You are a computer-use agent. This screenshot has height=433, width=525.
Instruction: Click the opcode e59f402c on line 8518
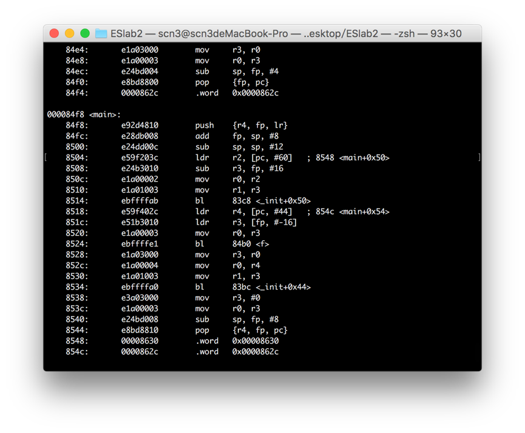click(x=140, y=211)
